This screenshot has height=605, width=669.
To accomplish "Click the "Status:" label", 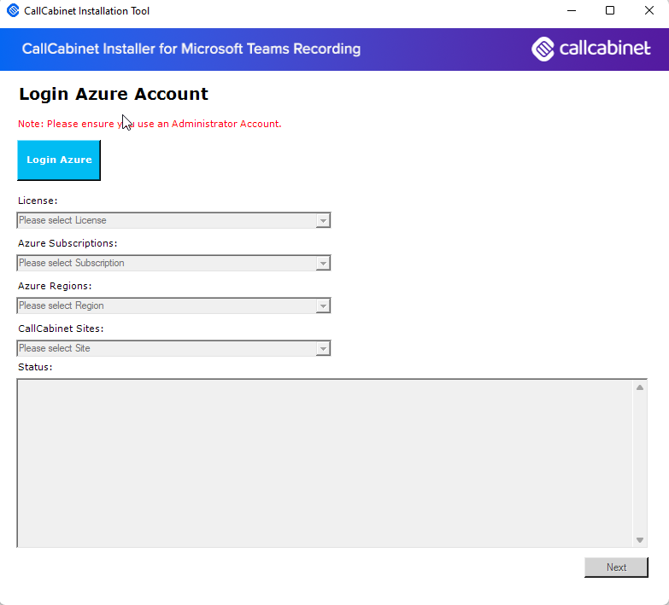I will pyautogui.click(x=35, y=367).
